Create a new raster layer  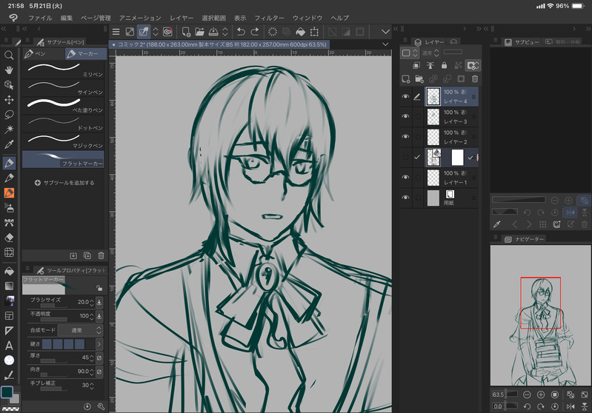tap(405, 79)
